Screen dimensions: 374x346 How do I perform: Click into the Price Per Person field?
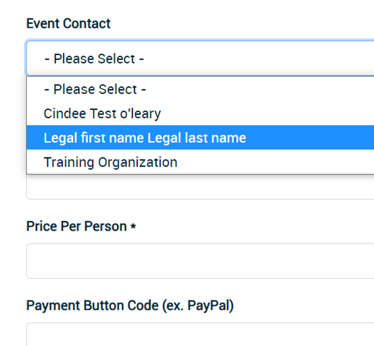pyautogui.click(x=198, y=261)
